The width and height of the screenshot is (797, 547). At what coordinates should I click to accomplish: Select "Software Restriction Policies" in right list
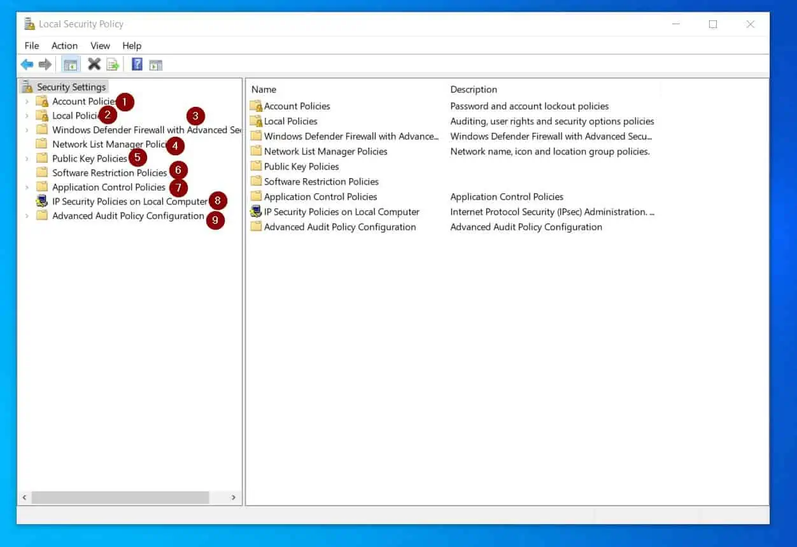[x=321, y=182]
